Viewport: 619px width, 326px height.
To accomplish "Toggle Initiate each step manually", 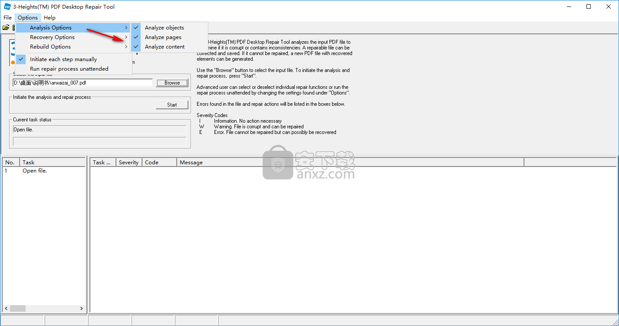I will (73, 59).
